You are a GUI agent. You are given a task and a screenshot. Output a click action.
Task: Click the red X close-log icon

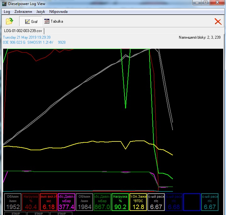(x=218, y=21)
